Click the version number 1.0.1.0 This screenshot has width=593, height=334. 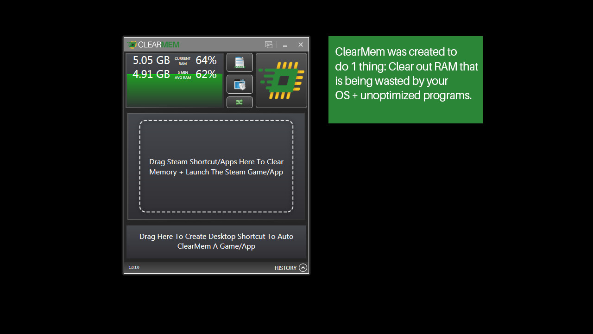pos(134,267)
